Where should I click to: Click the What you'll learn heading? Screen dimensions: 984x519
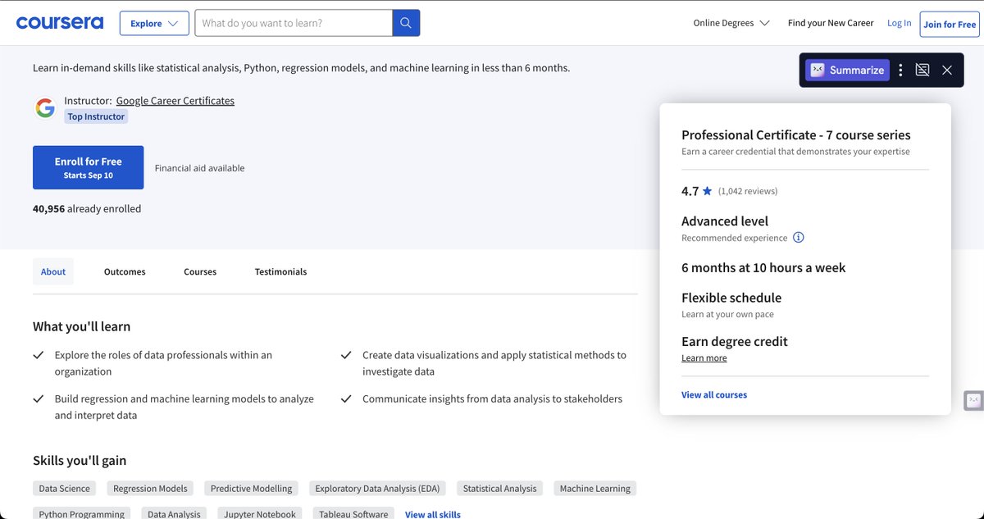(81, 326)
